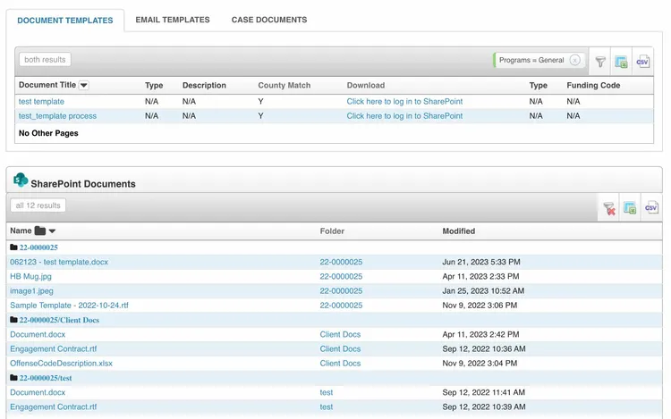Open 22-0000025 folder group link
671x419 pixels.
click(x=38, y=247)
